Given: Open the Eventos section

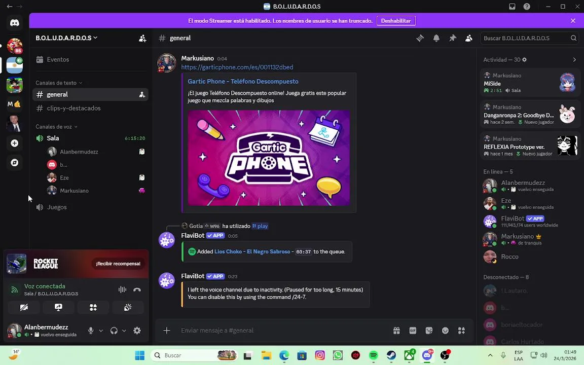Looking at the screenshot, I should 90,60.
